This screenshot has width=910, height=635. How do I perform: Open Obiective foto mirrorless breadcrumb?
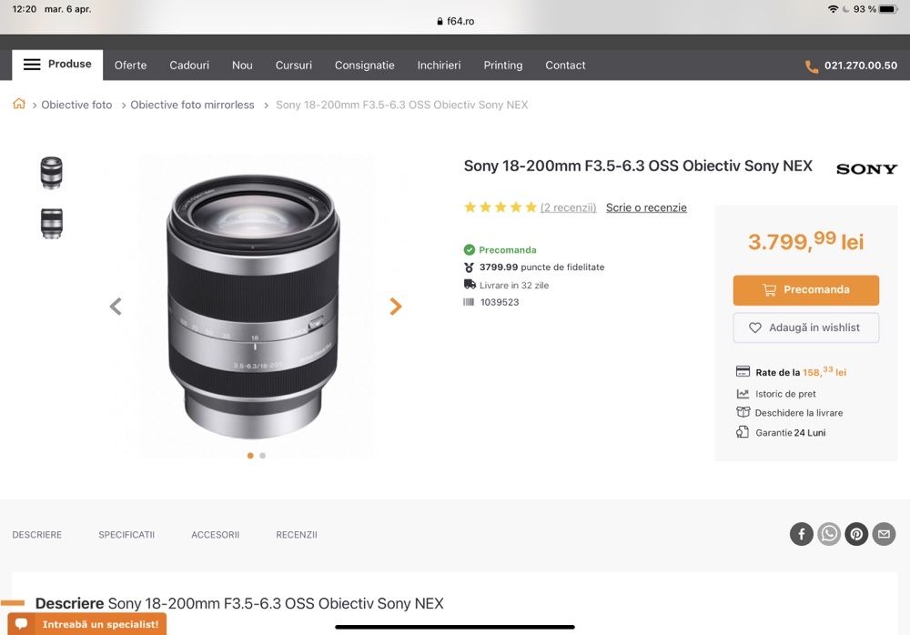pyautogui.click(x=192, y=105)
